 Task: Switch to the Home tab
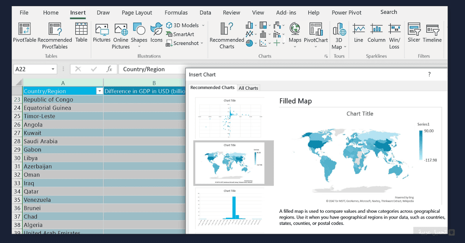(x=51, y=12)
